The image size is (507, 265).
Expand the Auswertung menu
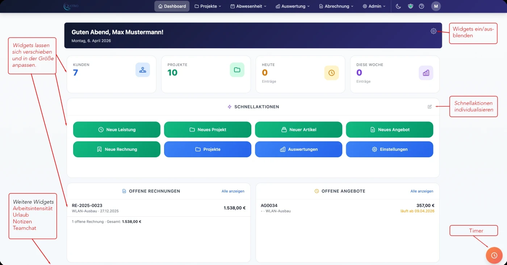tap(293, 6)
